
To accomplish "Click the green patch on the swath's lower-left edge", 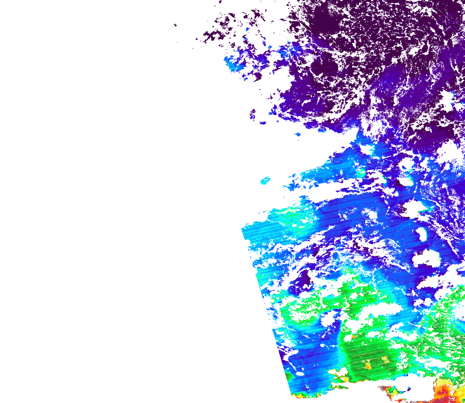I will tap(289, 376).
